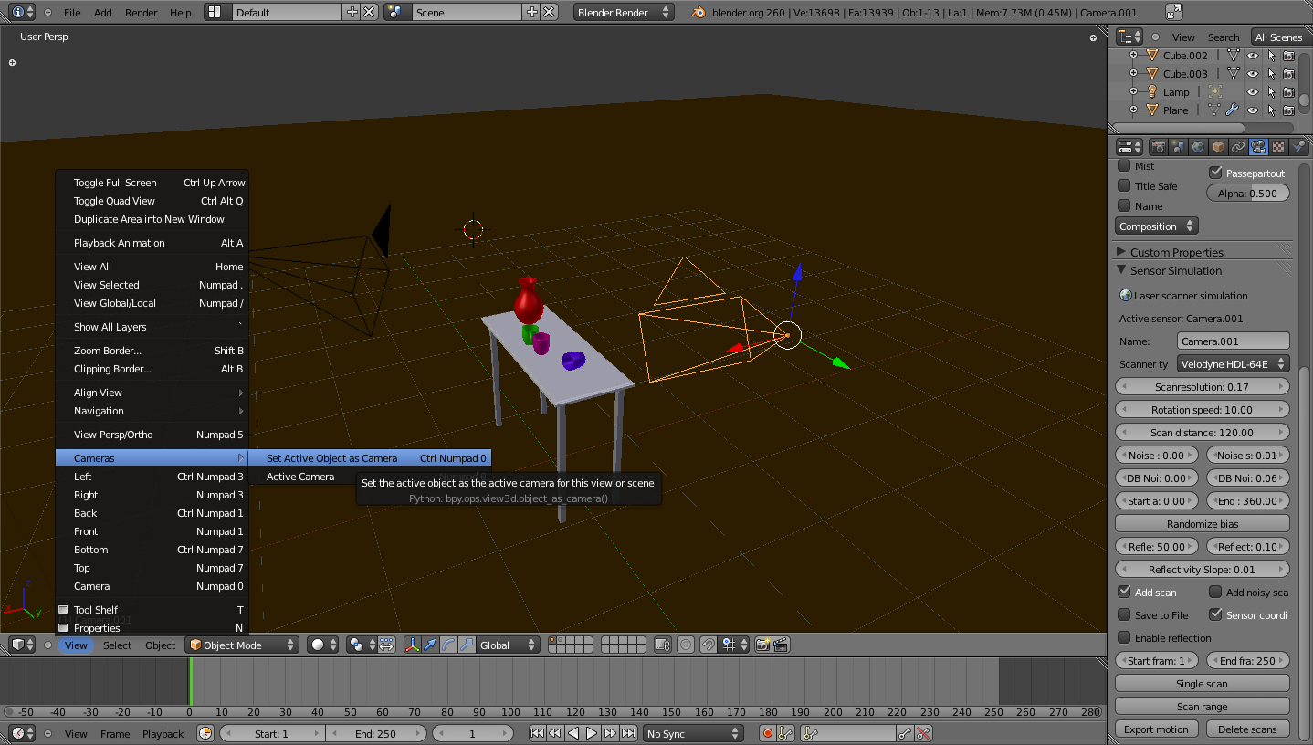Screen dimensions: 1313x745
Task: Open the Object Constraints chain-link icon
Action: [1238, 147]
